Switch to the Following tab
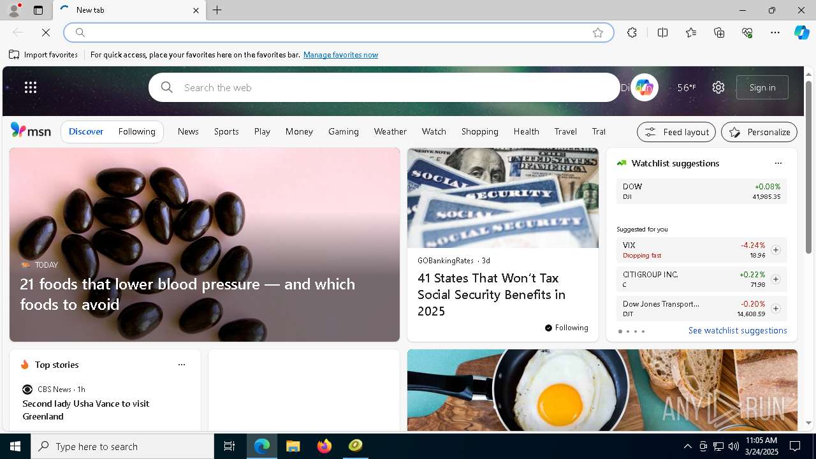Image resolution: width=816 pixels, height=459 pixels. pyautogui.click(x=136, y=131)
